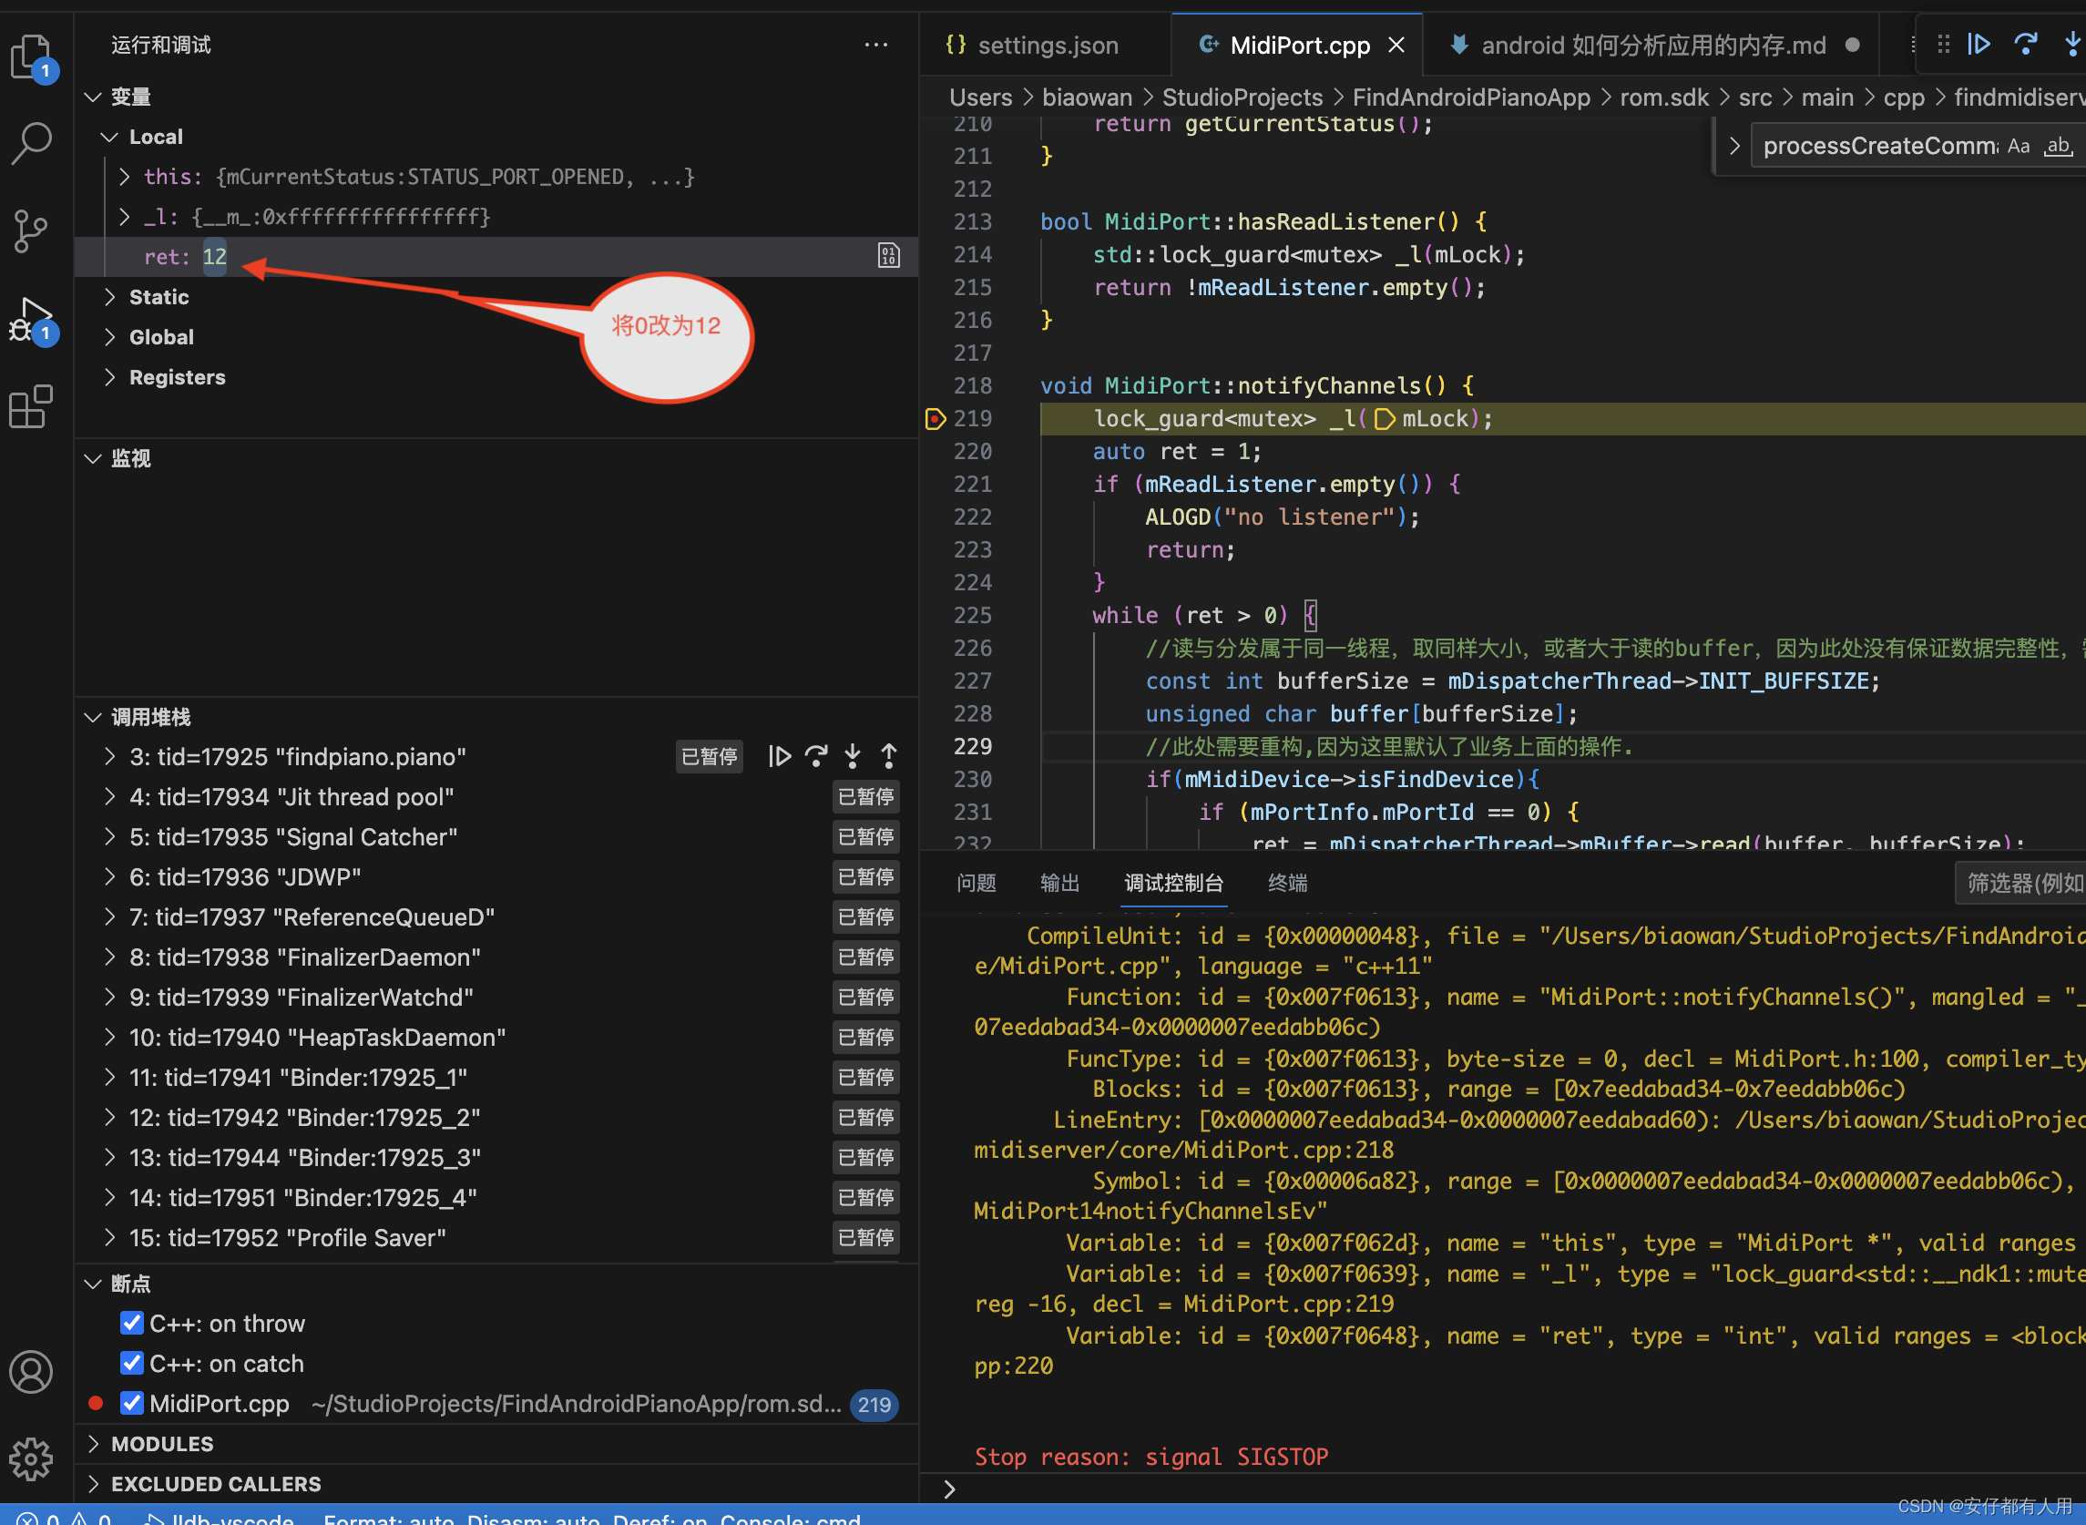The width and height of the screenshot is (2086, 1525).
Task: Expand thread 10 HeapTaskDaemon row
Action: (110, 1038)
